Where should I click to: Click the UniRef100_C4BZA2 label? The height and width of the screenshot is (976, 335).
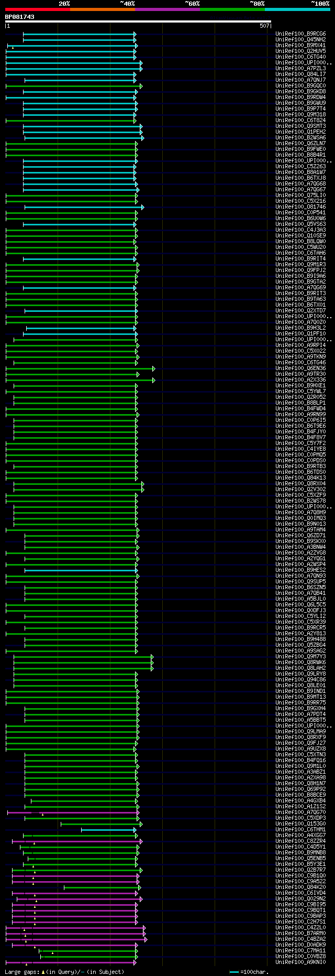pos(300,939)
